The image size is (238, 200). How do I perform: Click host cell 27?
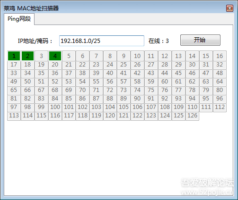(x=151, y=65)
